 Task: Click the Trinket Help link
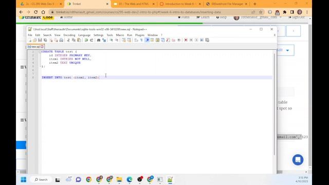222,17
